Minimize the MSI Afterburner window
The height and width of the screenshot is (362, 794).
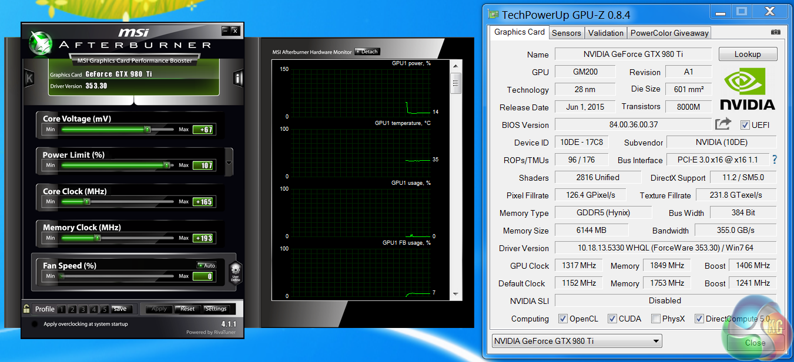[x=226, y=31]
